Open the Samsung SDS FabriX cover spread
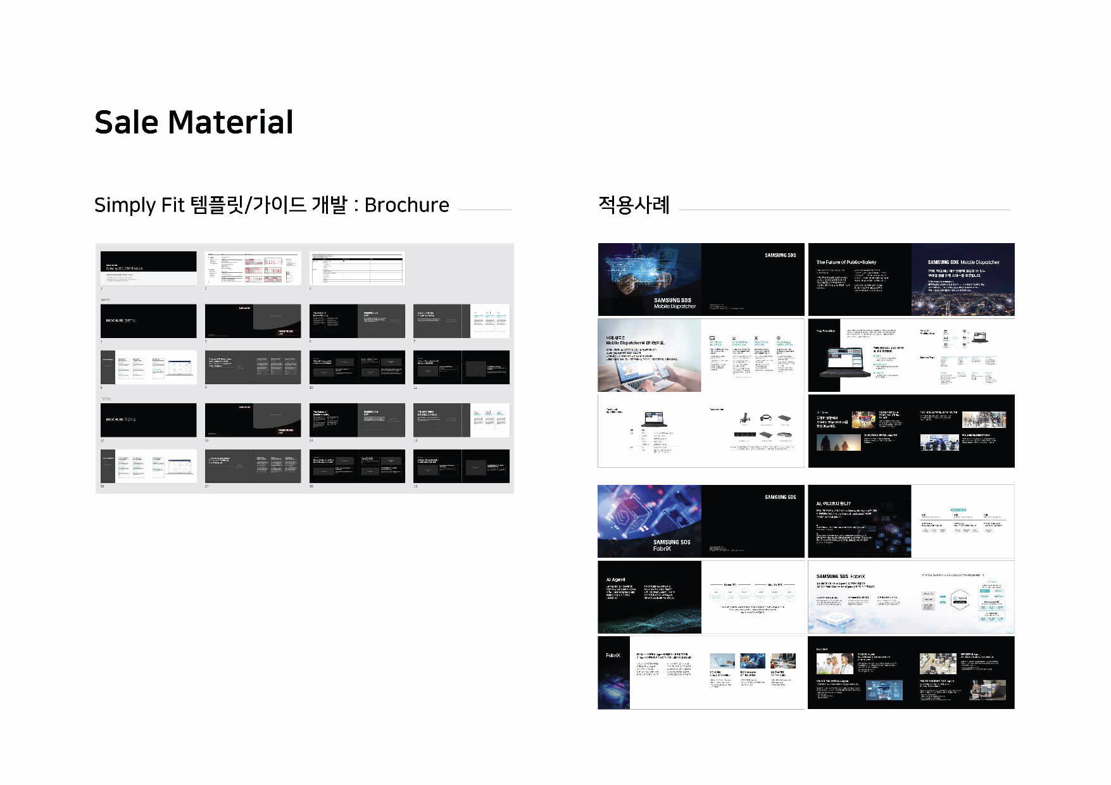1111x785 pixels. click(701, 521)
